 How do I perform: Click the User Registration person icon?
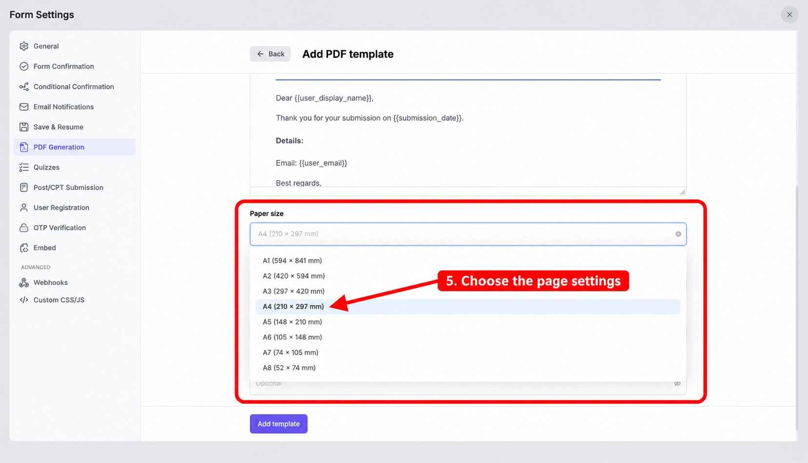coord(24,207)
